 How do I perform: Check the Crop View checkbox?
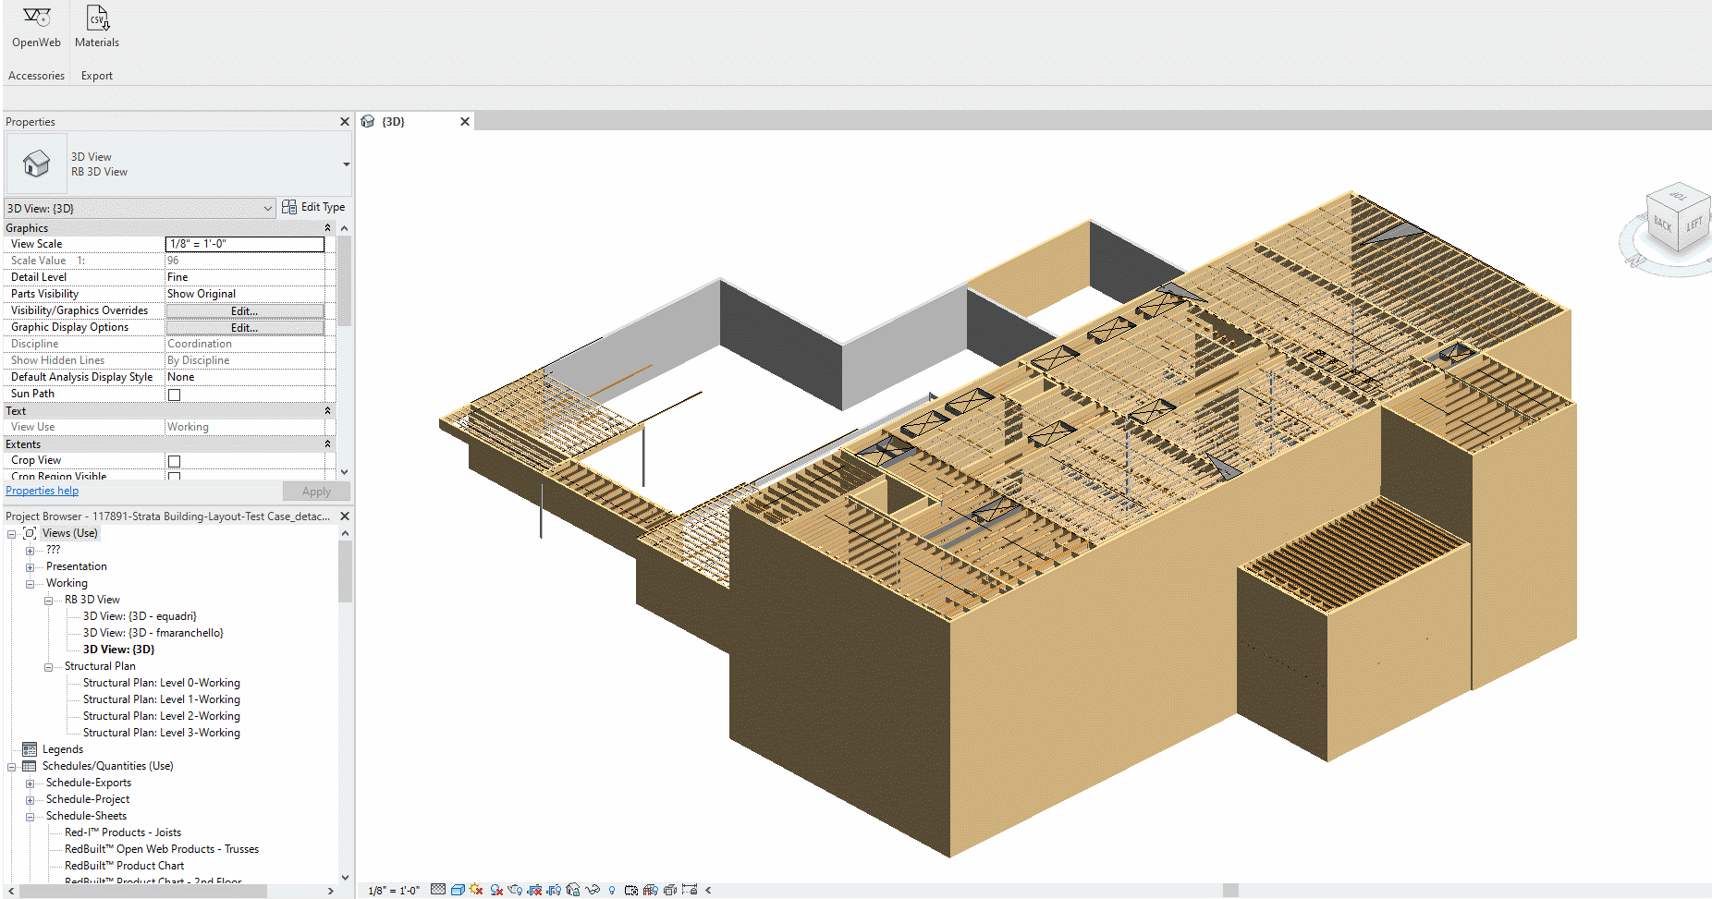pyautogui.click(x=174, y=461)
